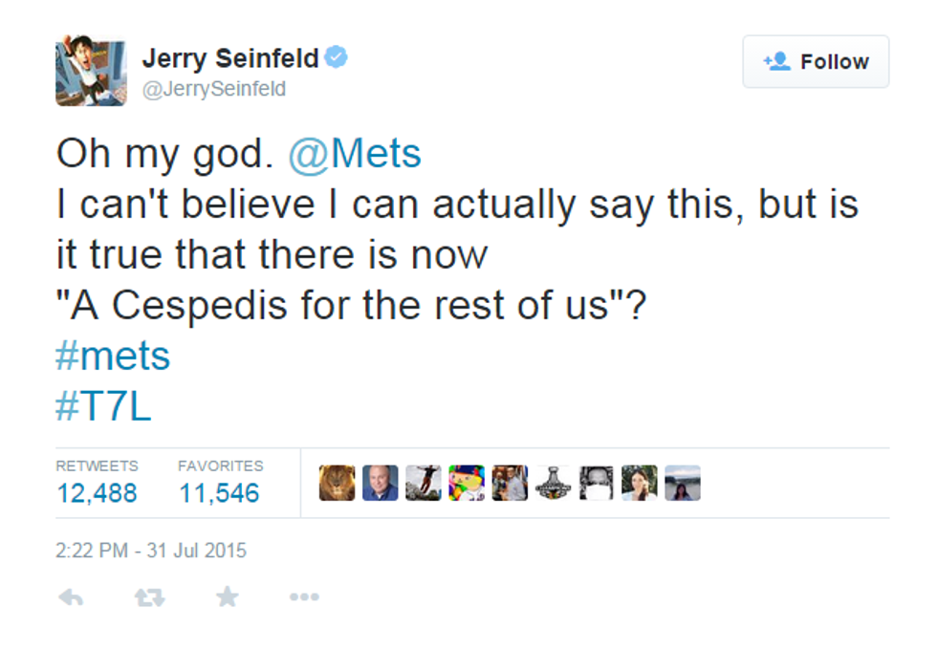This screenshot has width=937, height=649.
Task: Click the blue verified badge
Action: [336, 58]
